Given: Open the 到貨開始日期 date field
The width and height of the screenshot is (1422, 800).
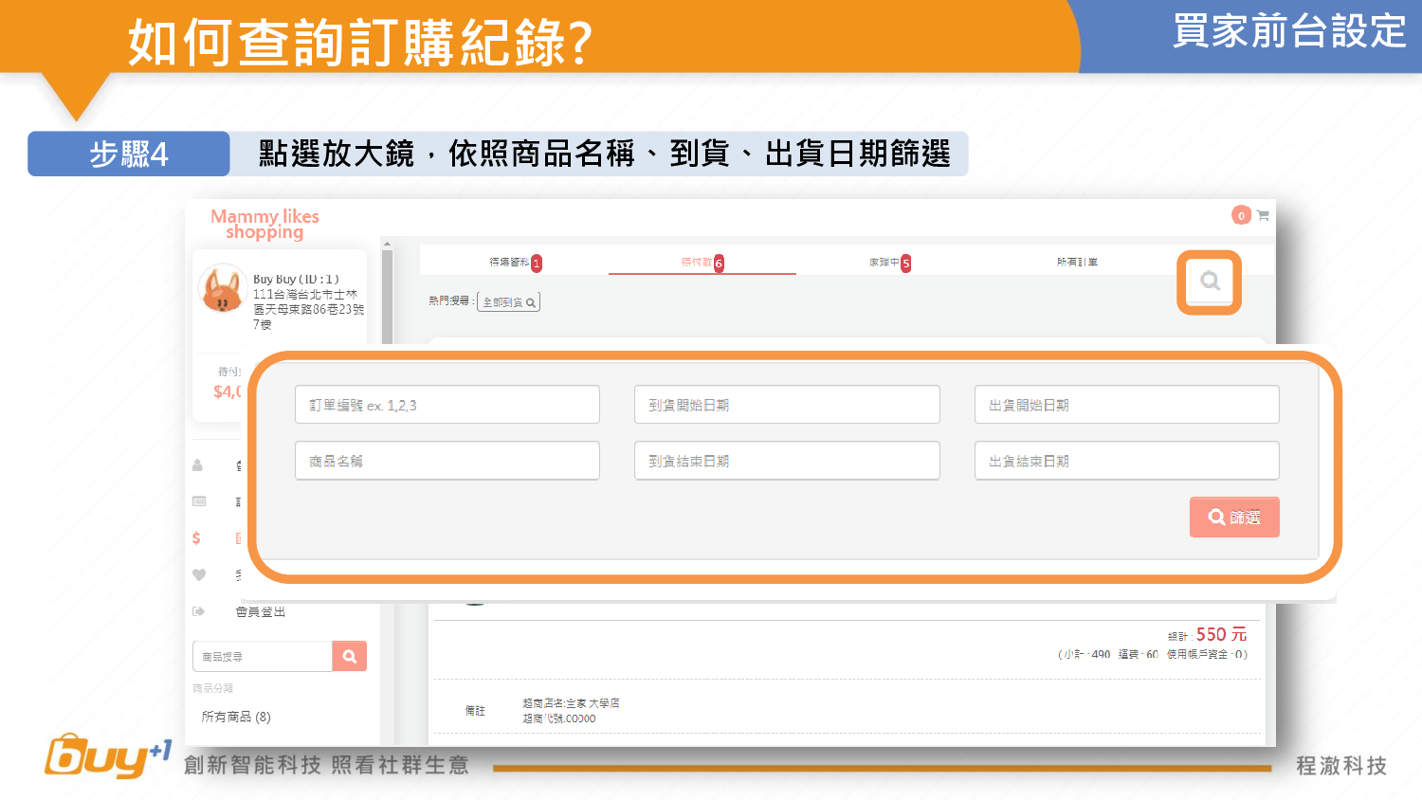Looking at the screenshot, I should tap(787, 405).
